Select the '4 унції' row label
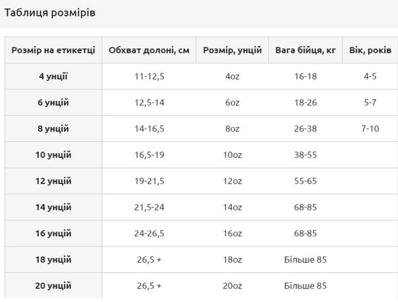This screenshot has width=398, height=302. 54,76
